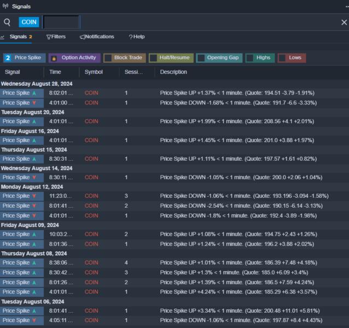This screenshot has width=349, height=328.
Task: Click up arrow icon on 8:01:36 spike row
Action: click(34, 244)
